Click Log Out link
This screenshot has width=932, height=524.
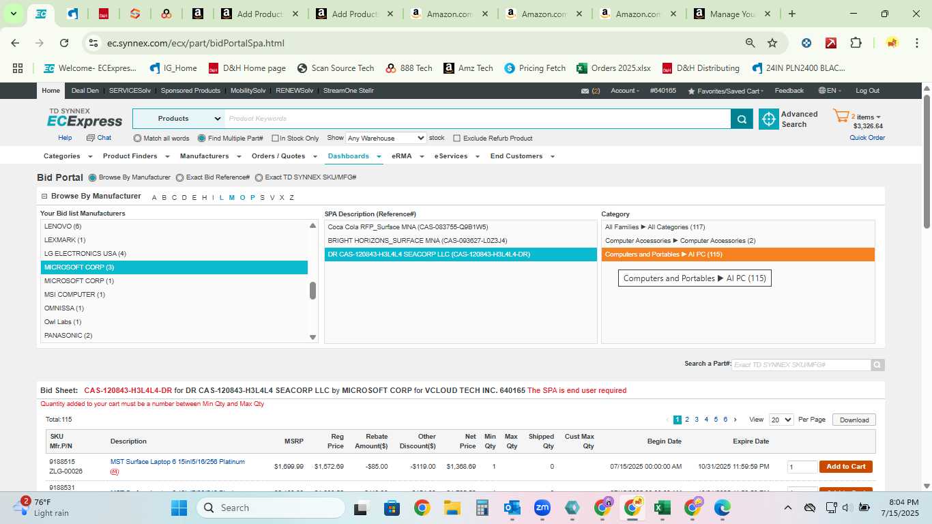coord(868,91)
